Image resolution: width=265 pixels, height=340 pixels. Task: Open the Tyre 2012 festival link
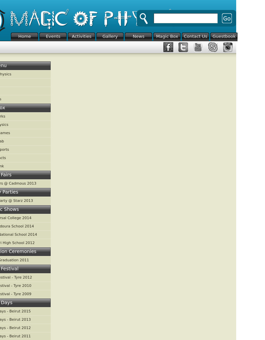click(x=16, y=278)
